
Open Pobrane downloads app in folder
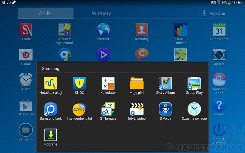click(x=51, y=135)
